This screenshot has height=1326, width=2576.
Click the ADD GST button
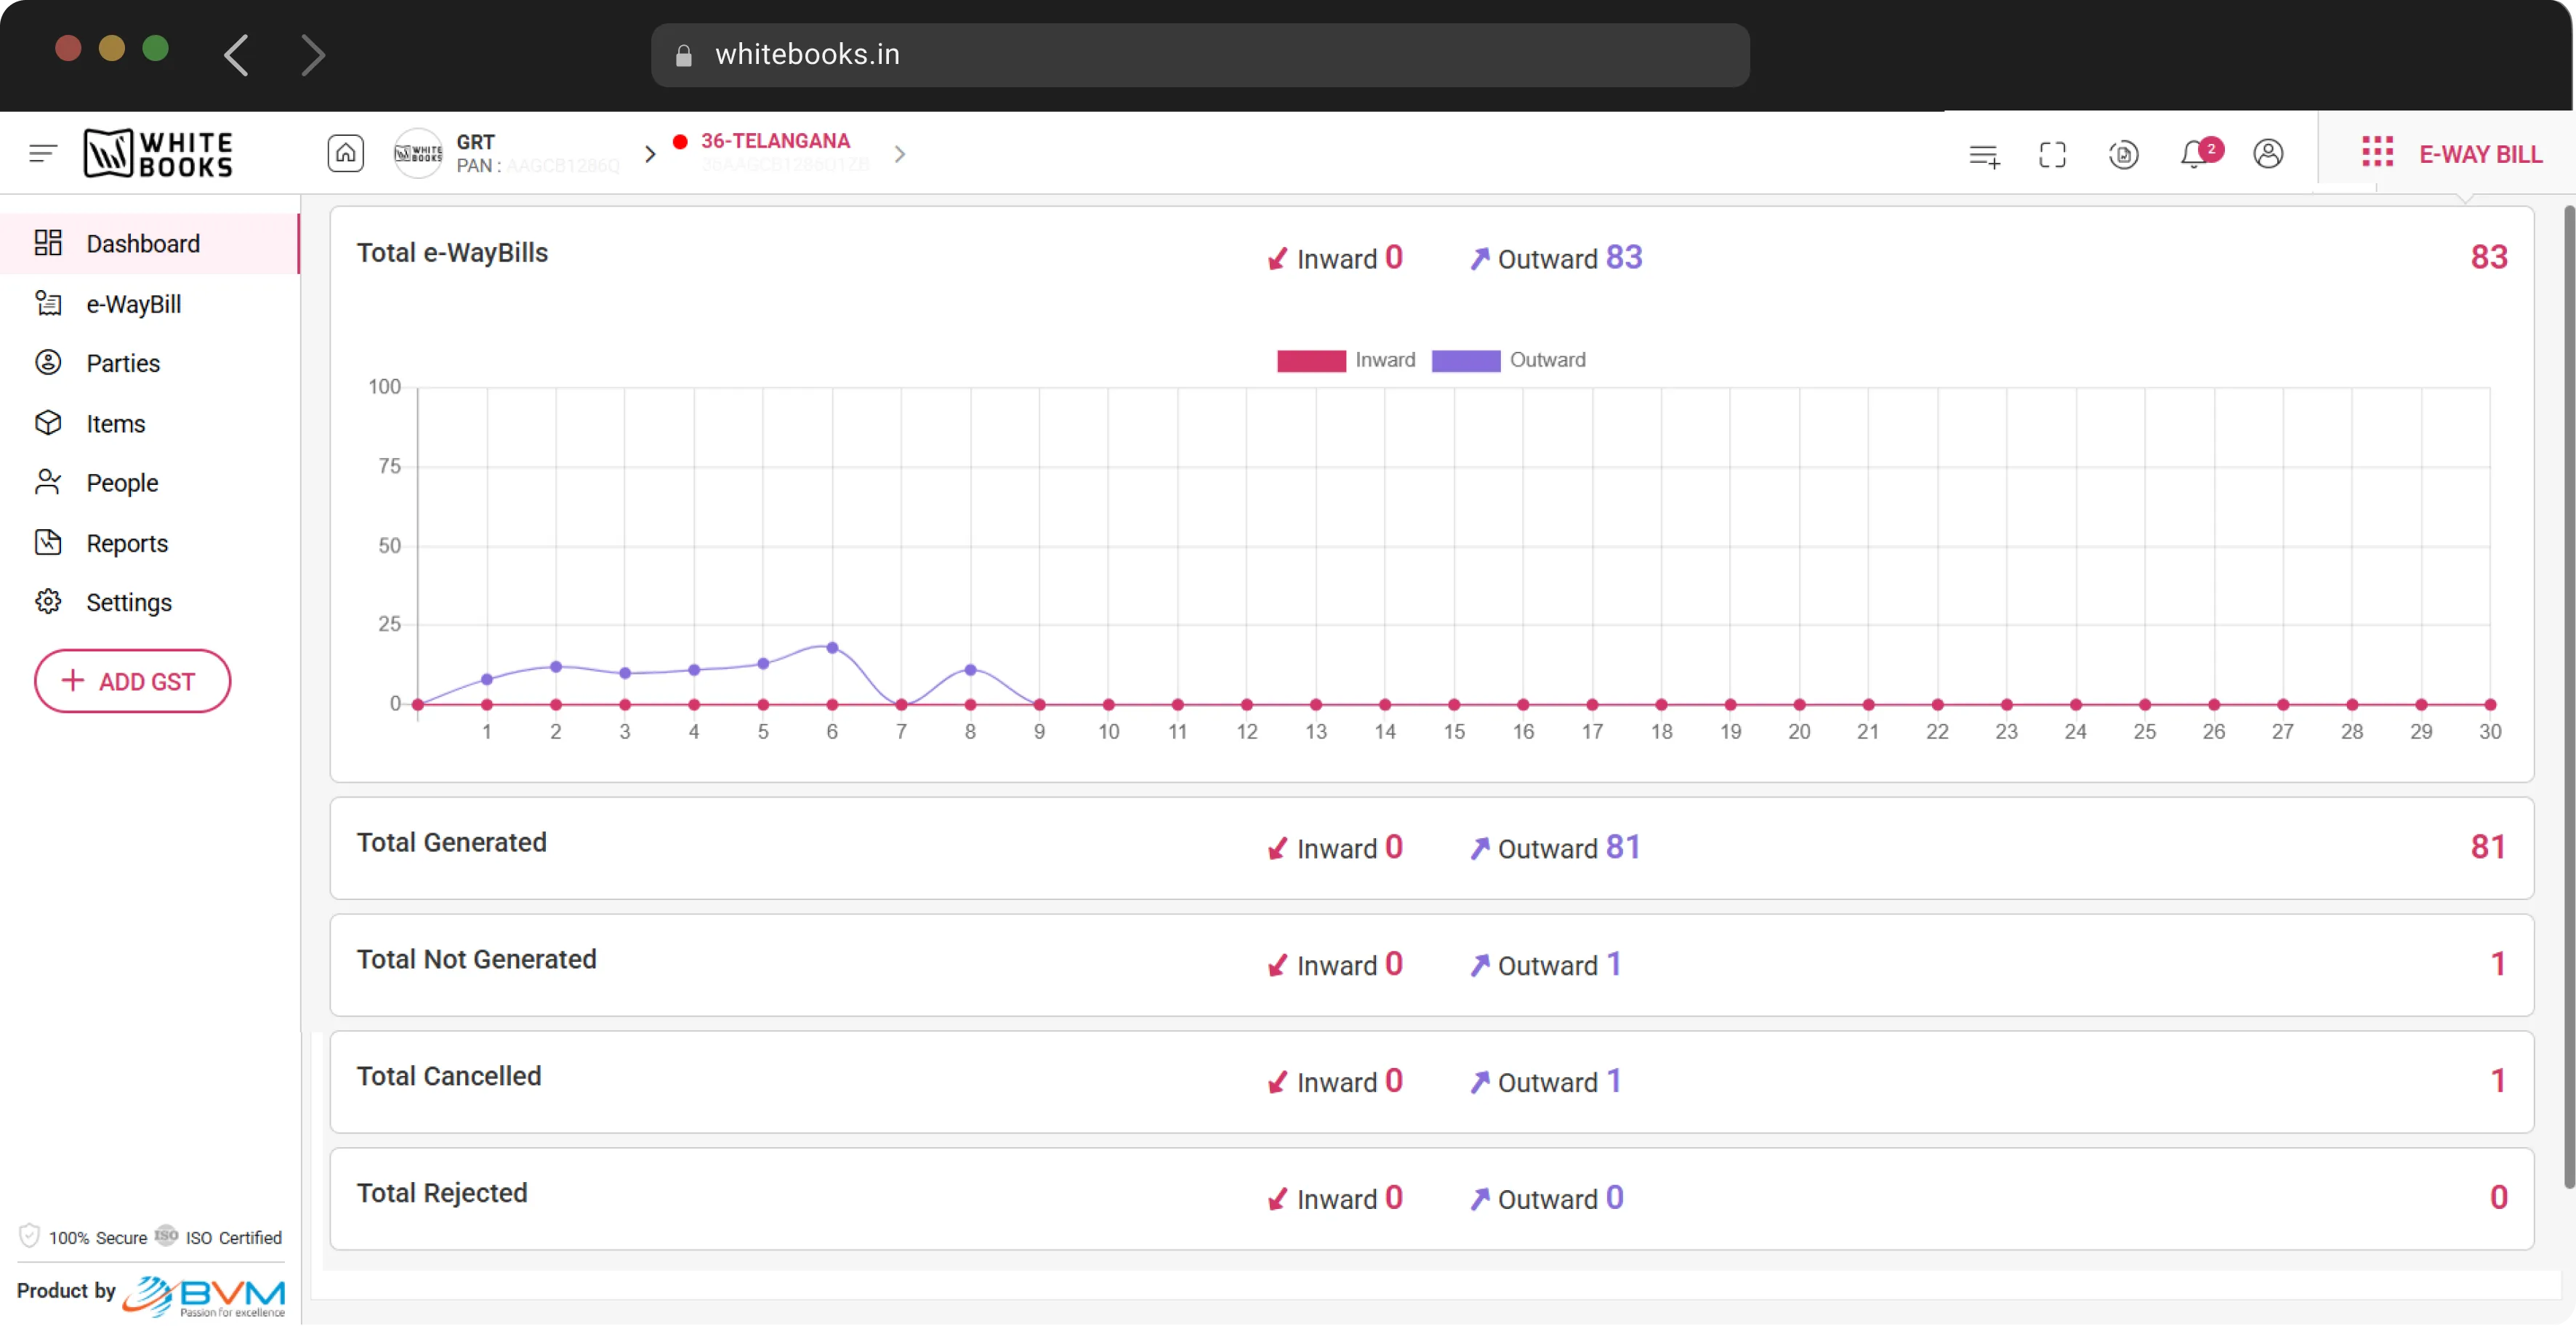point(132,681)
